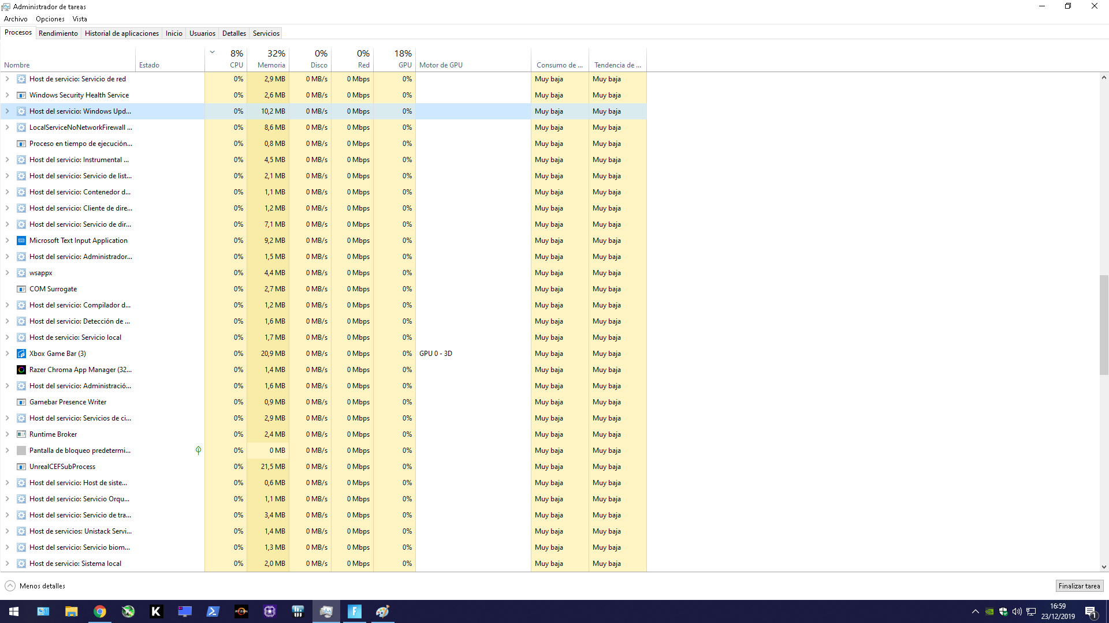Click the vertical scrollbar thumb

coord(1104,325)
